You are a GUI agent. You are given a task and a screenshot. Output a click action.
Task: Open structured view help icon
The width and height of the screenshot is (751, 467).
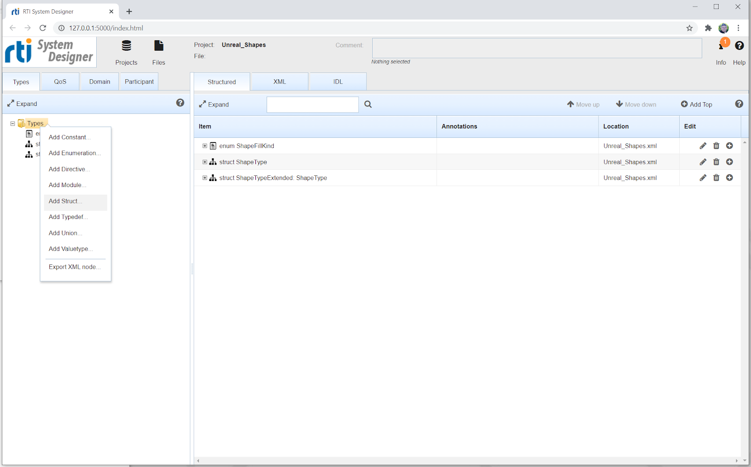click(x=739, y=104)
